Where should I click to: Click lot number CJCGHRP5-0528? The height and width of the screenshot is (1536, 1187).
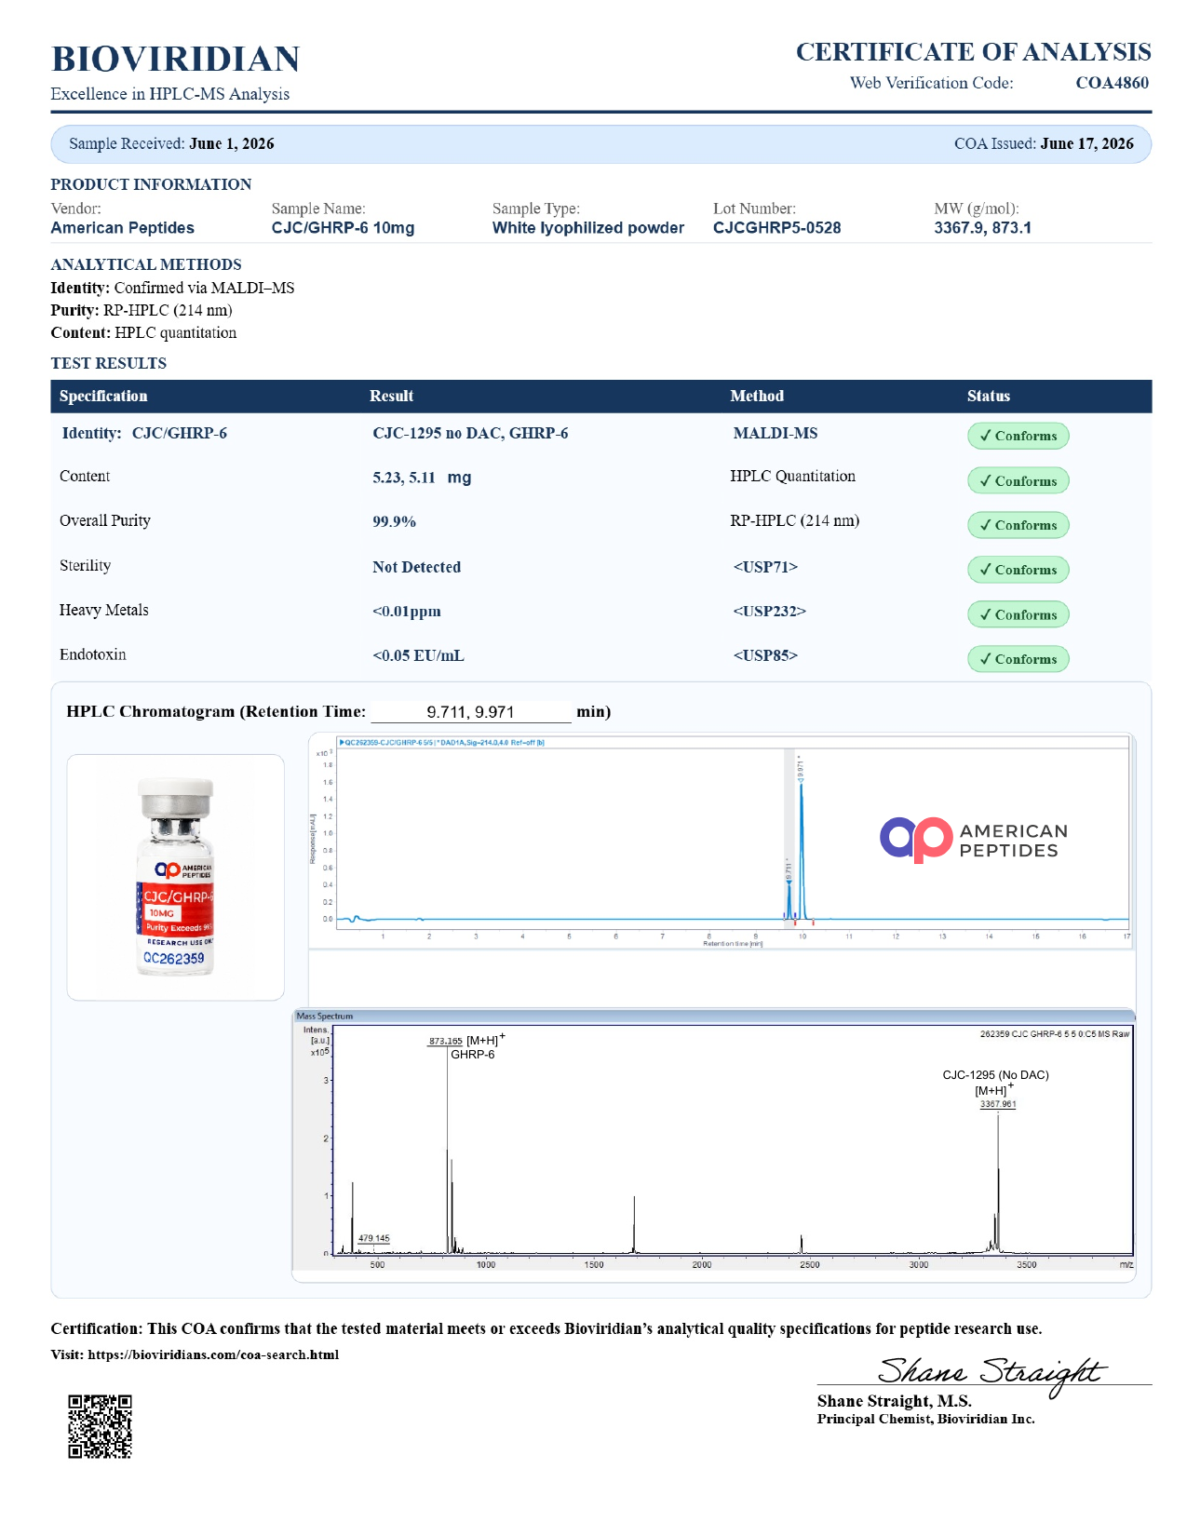pos(777,228)
